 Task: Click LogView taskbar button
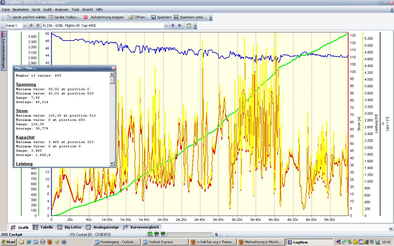pyautogui.click(x=309, y=242)
